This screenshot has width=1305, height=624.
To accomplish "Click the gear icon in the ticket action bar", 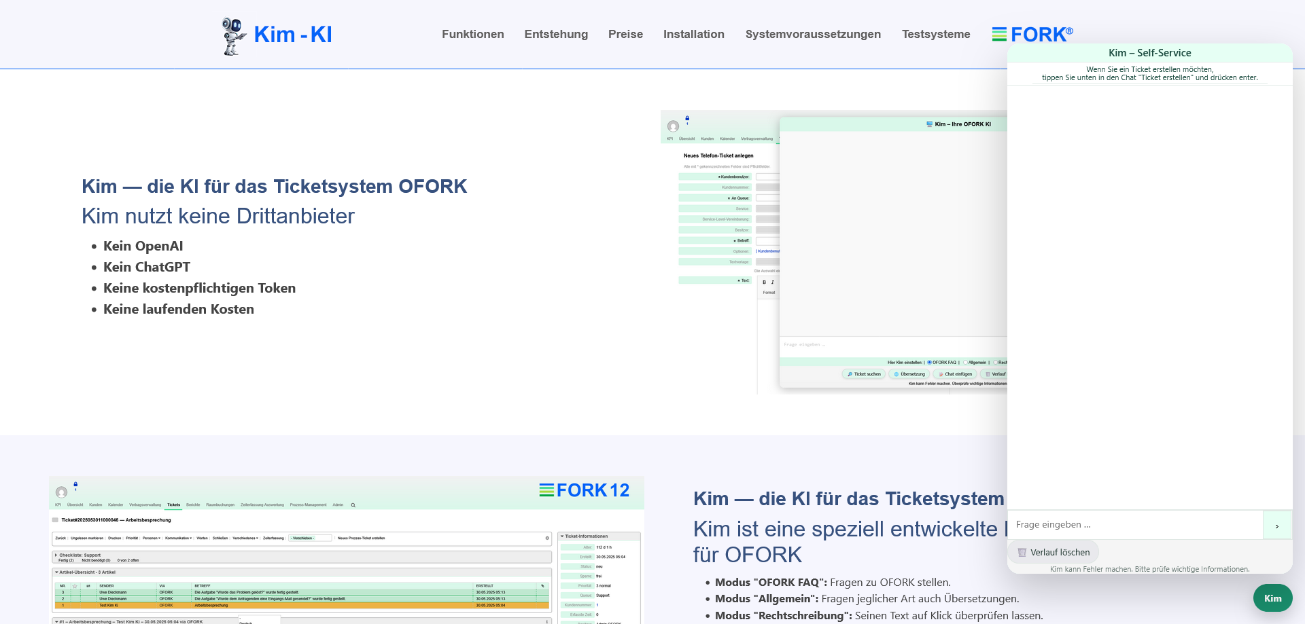I will [x=547, y=538].
